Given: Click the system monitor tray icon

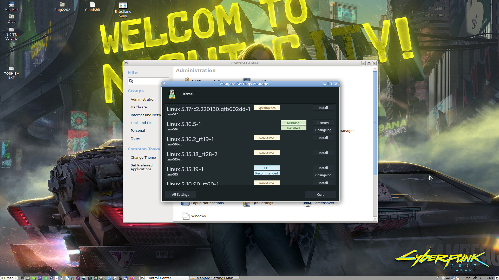Looking at the screenshot, I should [448, 278].
